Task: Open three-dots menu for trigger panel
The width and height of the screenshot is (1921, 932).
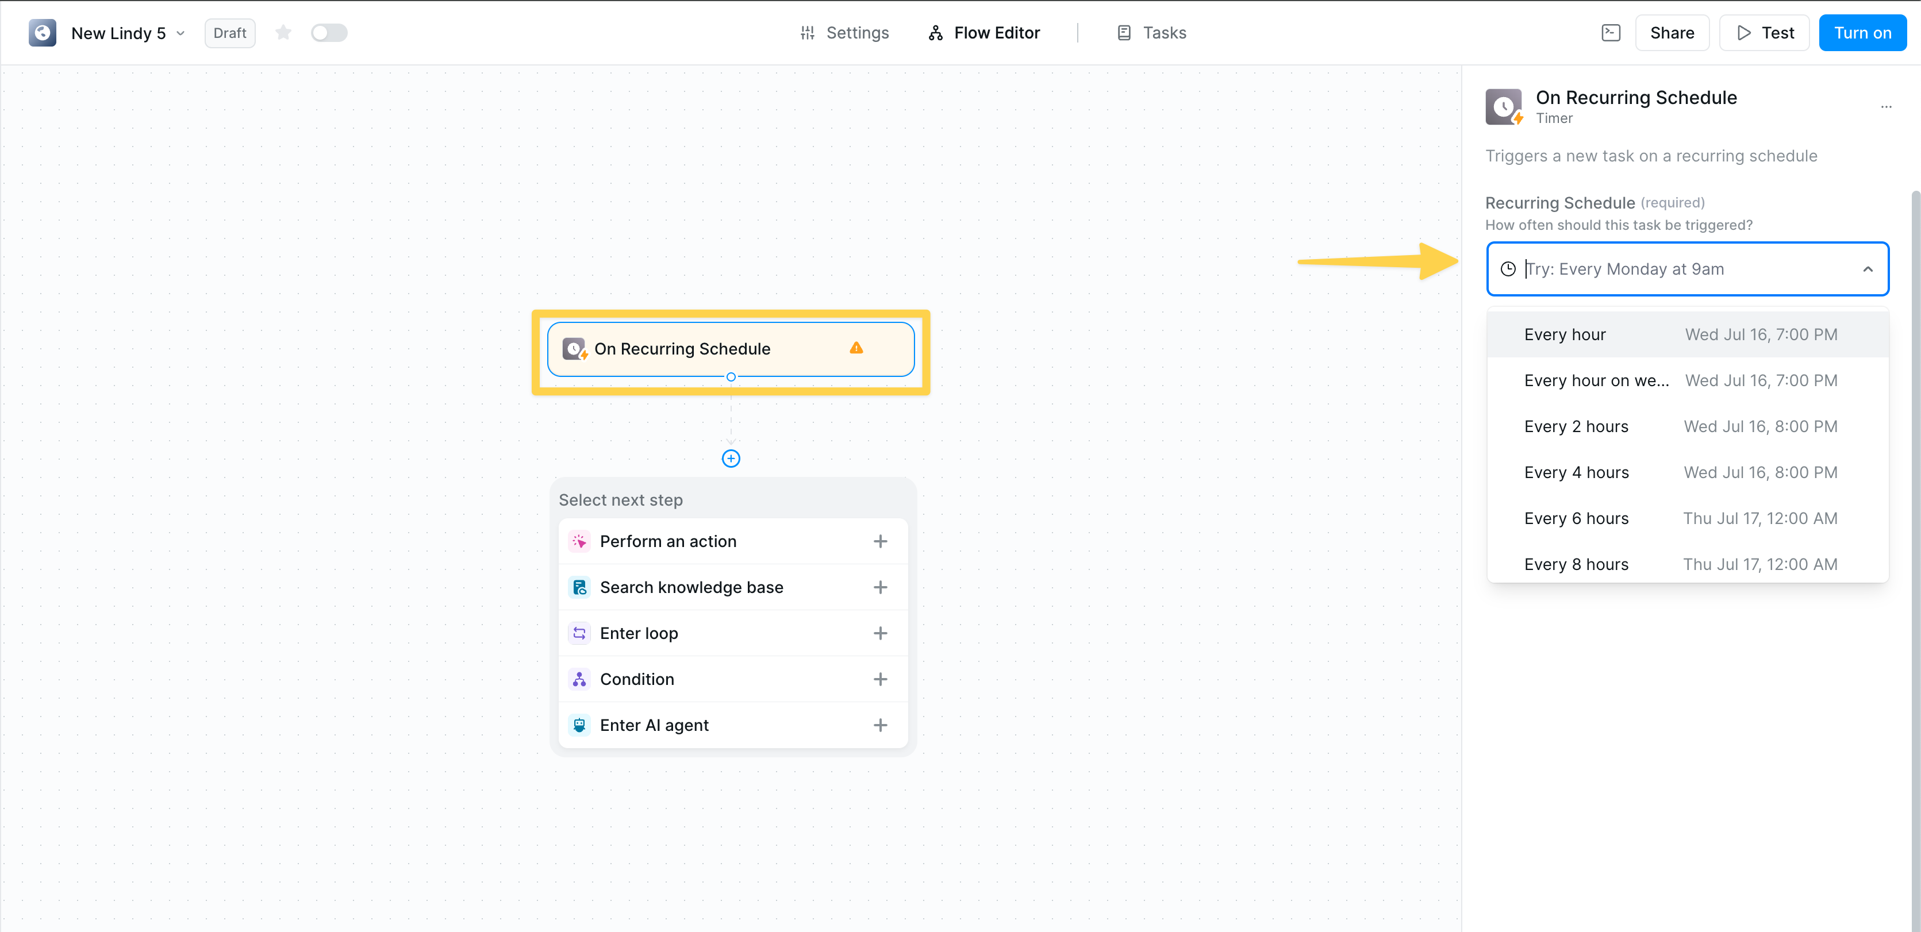Action: click(x=1886, y=107)
